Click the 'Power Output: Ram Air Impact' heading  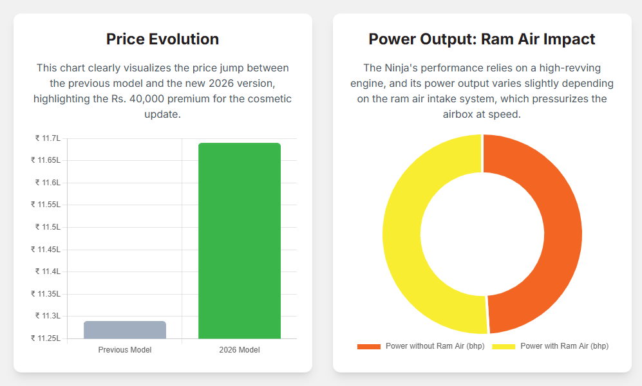[482, 39]
